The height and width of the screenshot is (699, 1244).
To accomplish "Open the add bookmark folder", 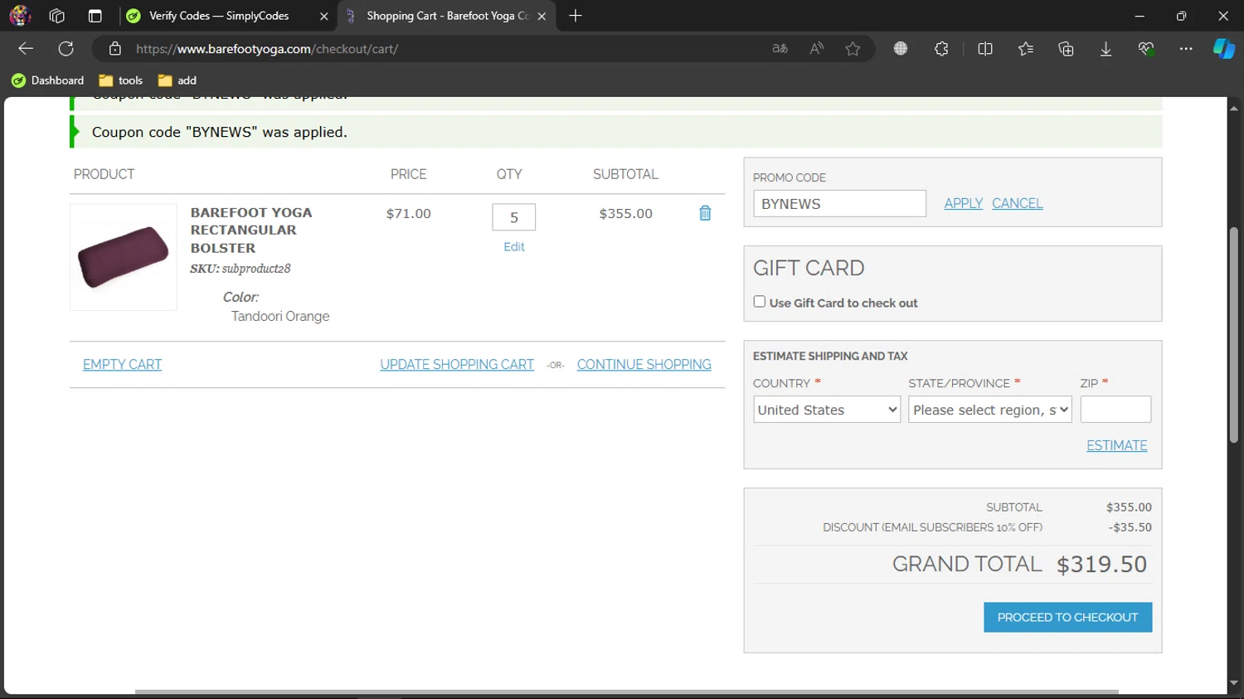I will (177, 80).
